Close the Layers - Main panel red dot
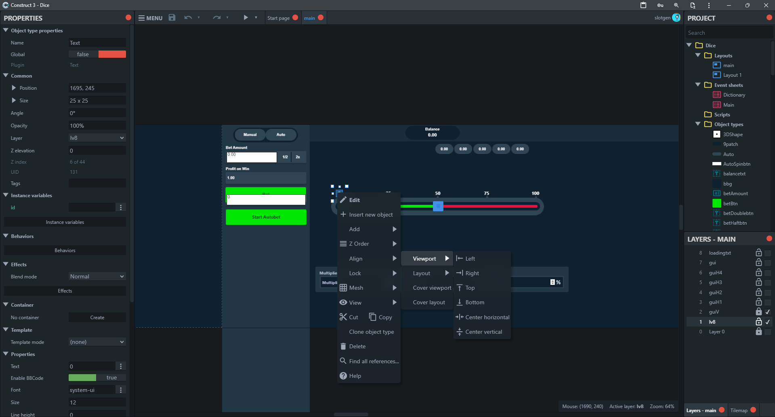The height and width of the screenshot is (417, 775). tap(769, 238)
